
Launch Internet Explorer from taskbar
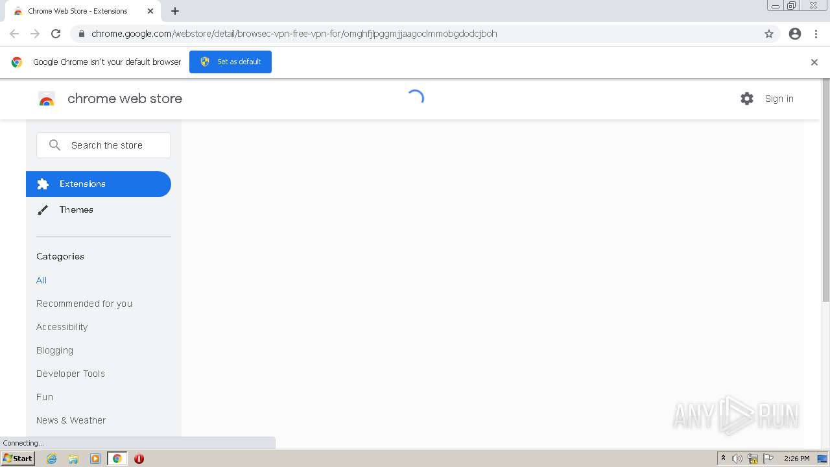(51, 459)
